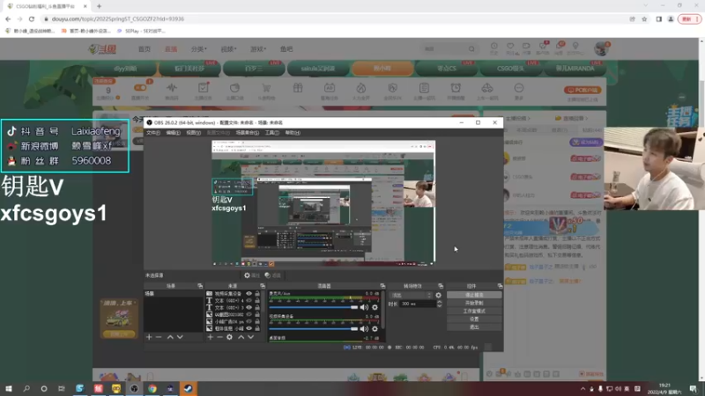Click the PC客户端 orange button on Douyu

[x=583, y=91]
